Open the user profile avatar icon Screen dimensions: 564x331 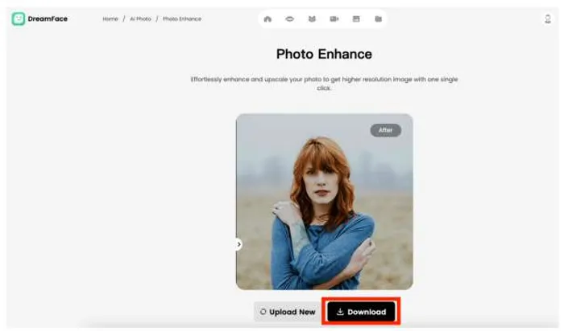pyautogui.click(x=548, y=18)
